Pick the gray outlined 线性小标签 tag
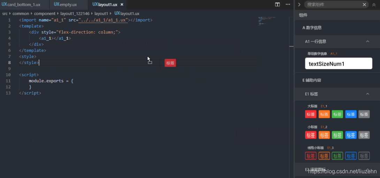Image resolution: width=380 pixels, height=178 pixels. [364, 156]
